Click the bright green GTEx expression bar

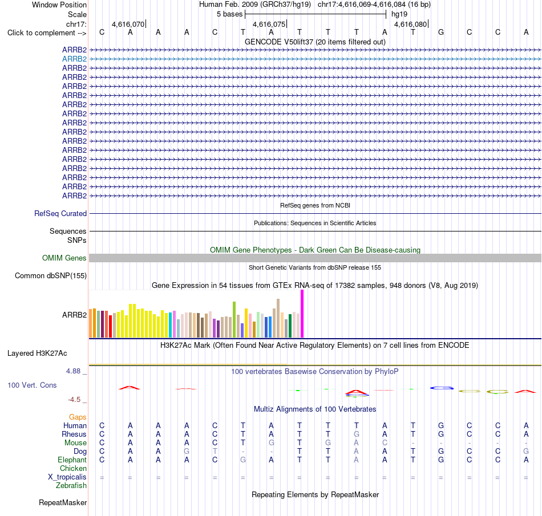click(234, 319)
